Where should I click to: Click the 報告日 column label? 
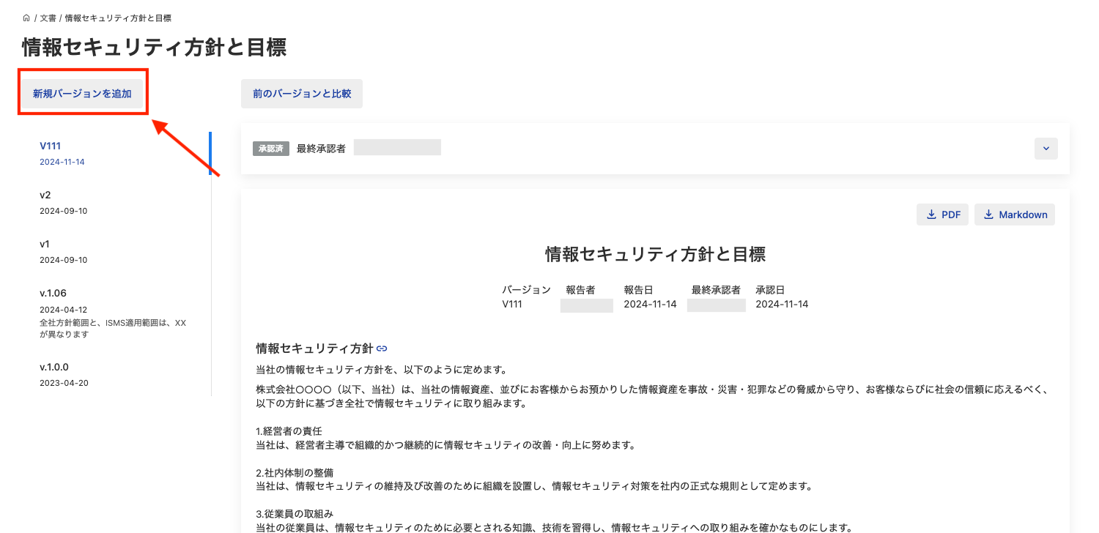tap(639, 290)
